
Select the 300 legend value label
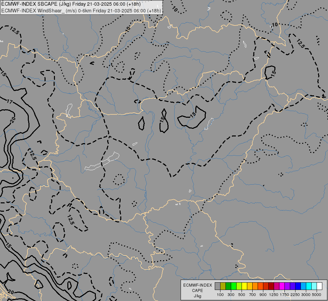tap(231, 295)
